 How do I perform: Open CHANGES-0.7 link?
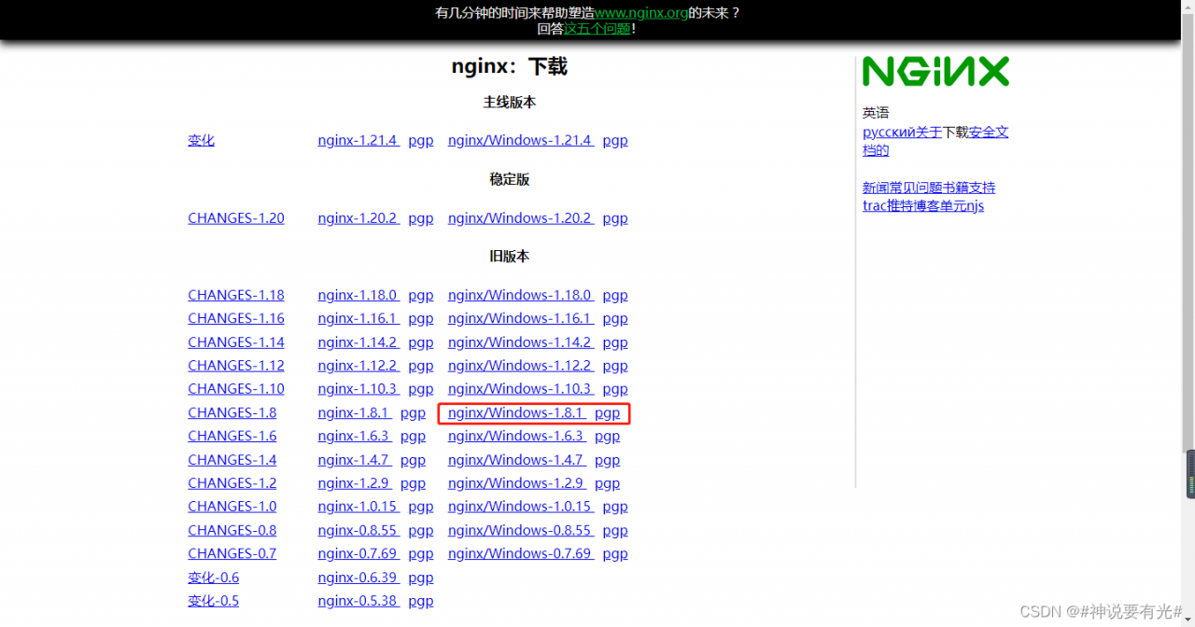pos(232,553)
